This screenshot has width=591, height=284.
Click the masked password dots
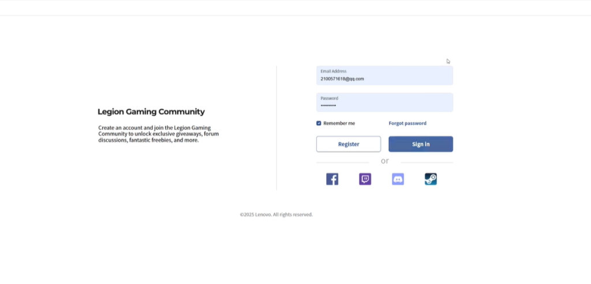[x=328, y=106]
